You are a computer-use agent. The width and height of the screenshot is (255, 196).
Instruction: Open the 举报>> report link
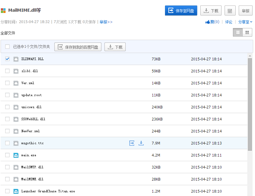click(106, 22)
